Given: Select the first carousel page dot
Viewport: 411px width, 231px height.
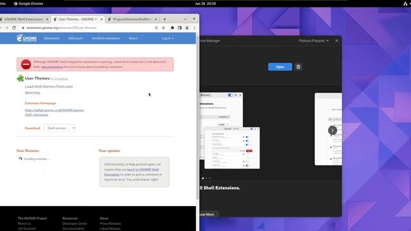Looking at the screenshot, I should [203, 178].
